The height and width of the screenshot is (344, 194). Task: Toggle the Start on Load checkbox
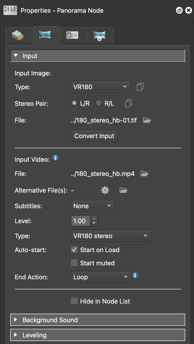74,250
